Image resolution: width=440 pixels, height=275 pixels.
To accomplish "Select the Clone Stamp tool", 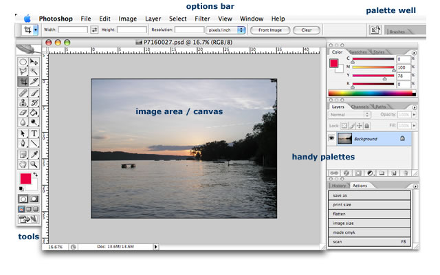I will tap(23, 102).
